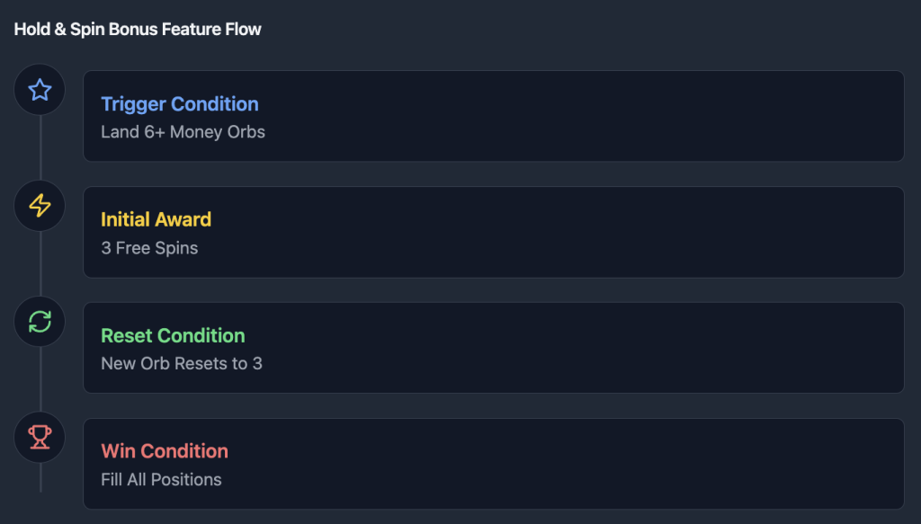Click the blue star icon

[40, 90]
